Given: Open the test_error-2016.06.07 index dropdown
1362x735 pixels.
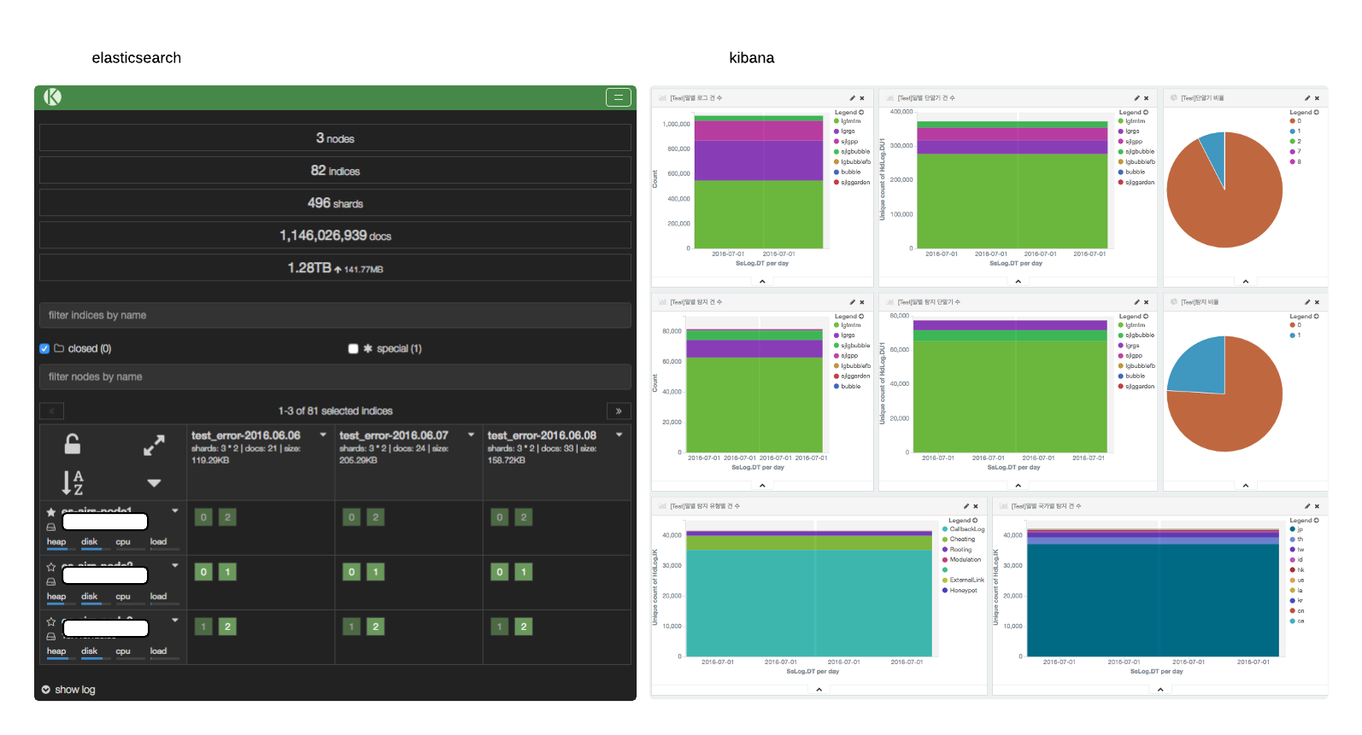Looking at the screenshot, I should pos(471,435).
